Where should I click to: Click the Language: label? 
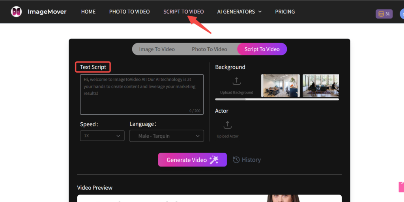click(143, 124)
